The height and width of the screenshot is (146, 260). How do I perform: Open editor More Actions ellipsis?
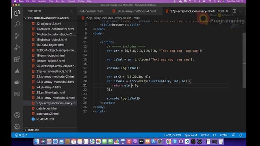240,11
